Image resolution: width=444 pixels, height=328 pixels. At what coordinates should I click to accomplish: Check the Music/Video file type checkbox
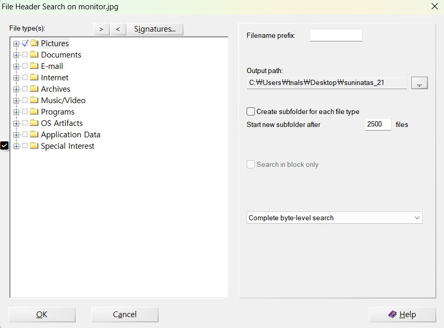25,101
